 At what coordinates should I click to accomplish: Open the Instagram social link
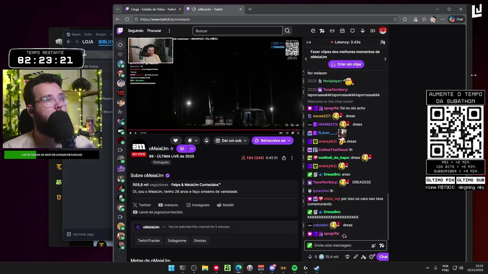tap(197, 205)
